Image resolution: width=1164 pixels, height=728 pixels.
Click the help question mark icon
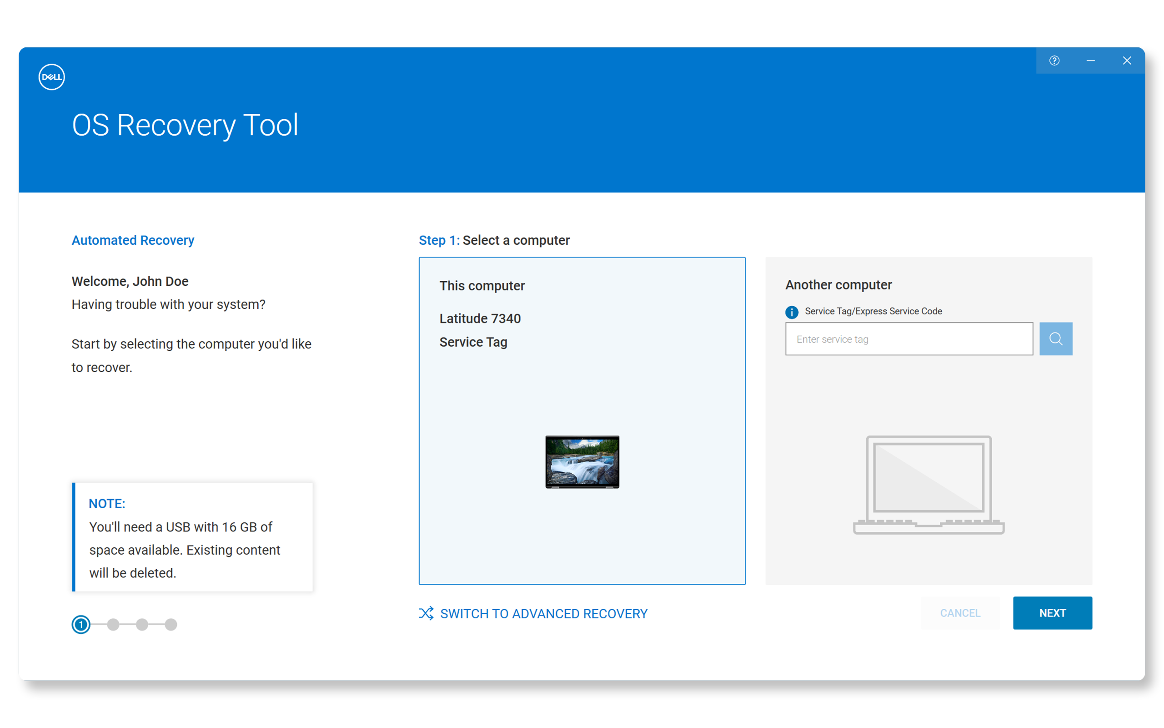click(1054, 60)
